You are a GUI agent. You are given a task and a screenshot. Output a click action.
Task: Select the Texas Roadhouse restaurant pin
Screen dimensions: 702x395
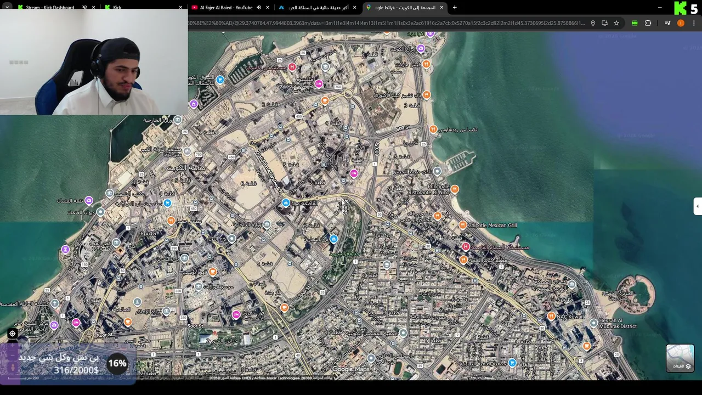[x=433, y=129]
